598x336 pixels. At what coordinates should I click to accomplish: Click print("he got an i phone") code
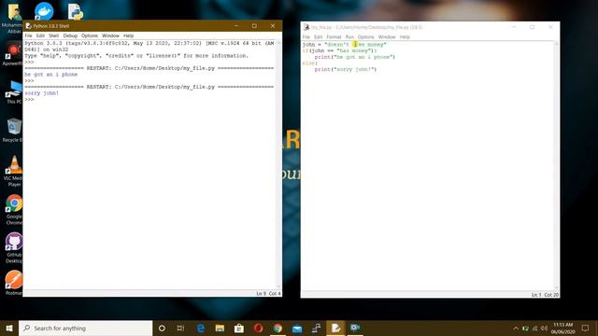pos(355,57)
